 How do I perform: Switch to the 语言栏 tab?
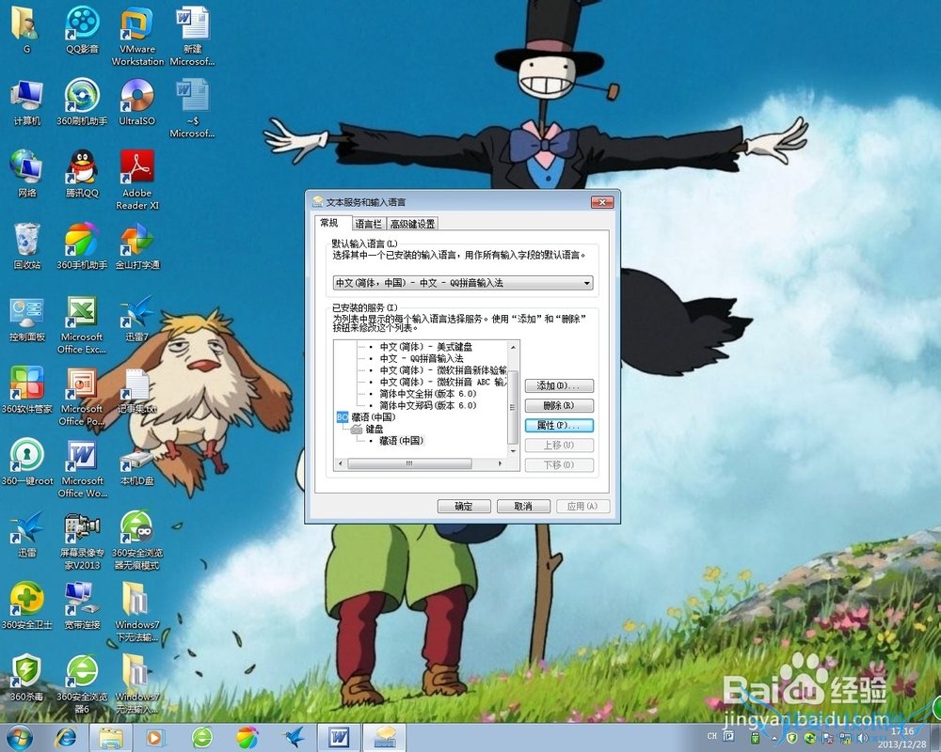pyautogui.click(x=368, y=224)
